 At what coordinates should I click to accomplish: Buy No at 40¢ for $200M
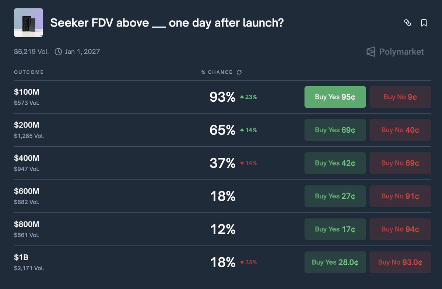400,130
